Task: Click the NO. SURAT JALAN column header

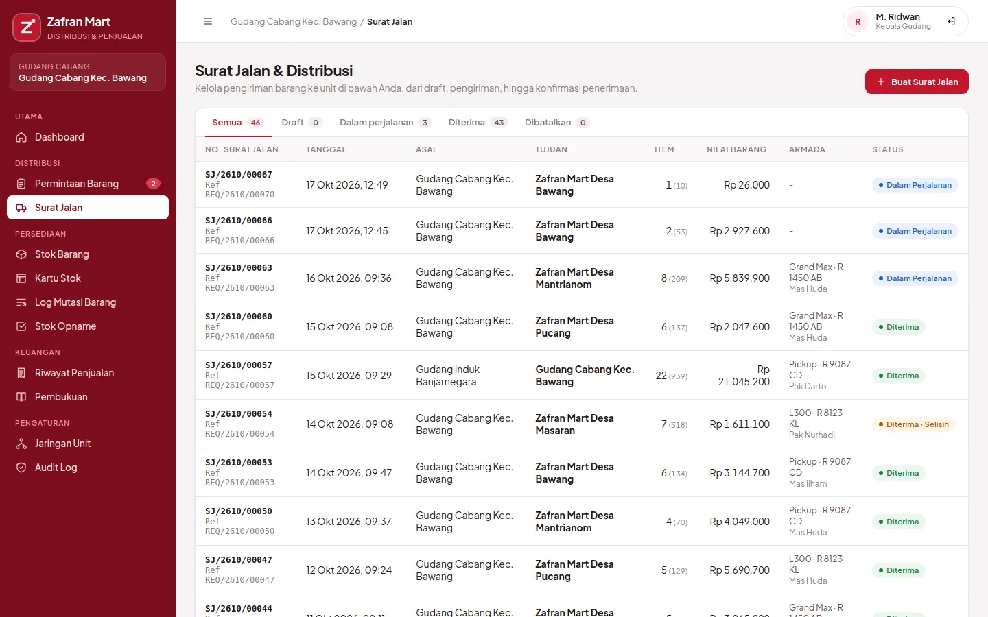Action: [x=242, y=149]
